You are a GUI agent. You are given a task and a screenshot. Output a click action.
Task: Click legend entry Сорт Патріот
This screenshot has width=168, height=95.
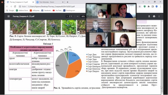pos(93,71)
